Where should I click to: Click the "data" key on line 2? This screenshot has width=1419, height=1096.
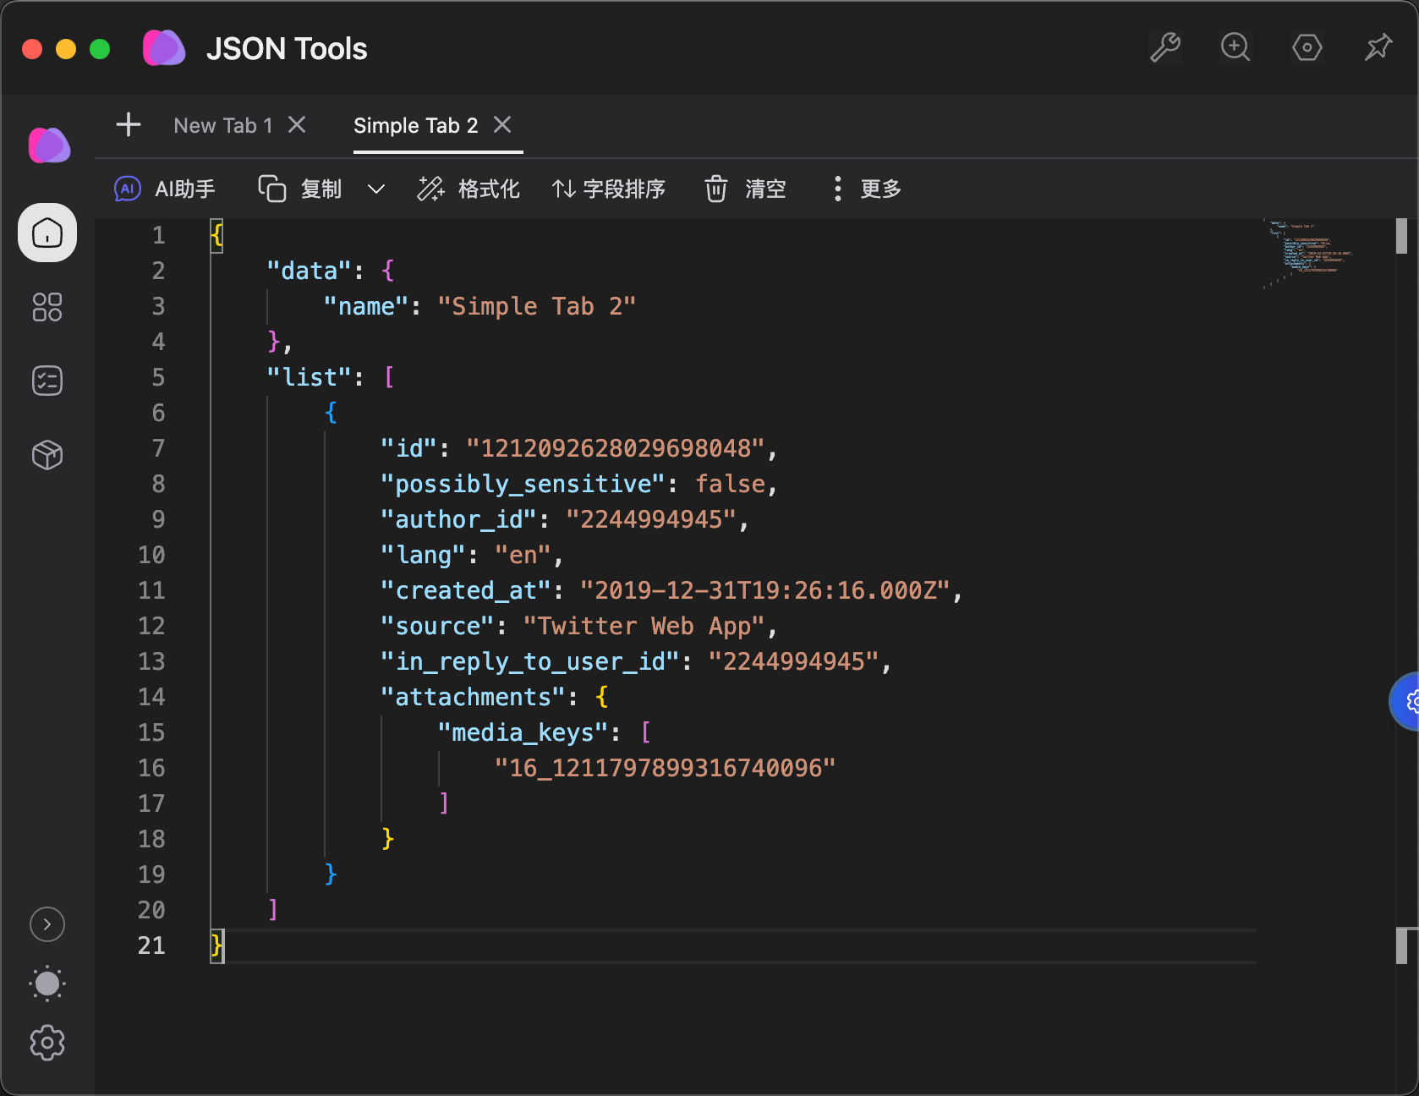[309, 271]
